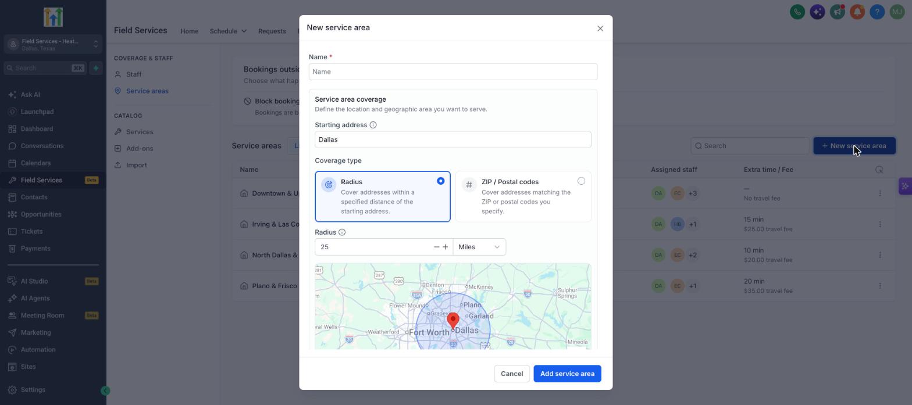The width and height of the screenshot is (912, 405).
Task: Click the +3 staff badge in Downtown row
Action: (693, 193)
